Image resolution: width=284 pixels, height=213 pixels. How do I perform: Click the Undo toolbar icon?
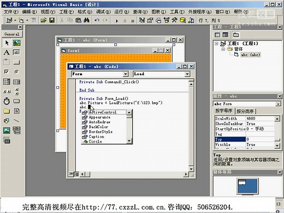pos(97,20)
